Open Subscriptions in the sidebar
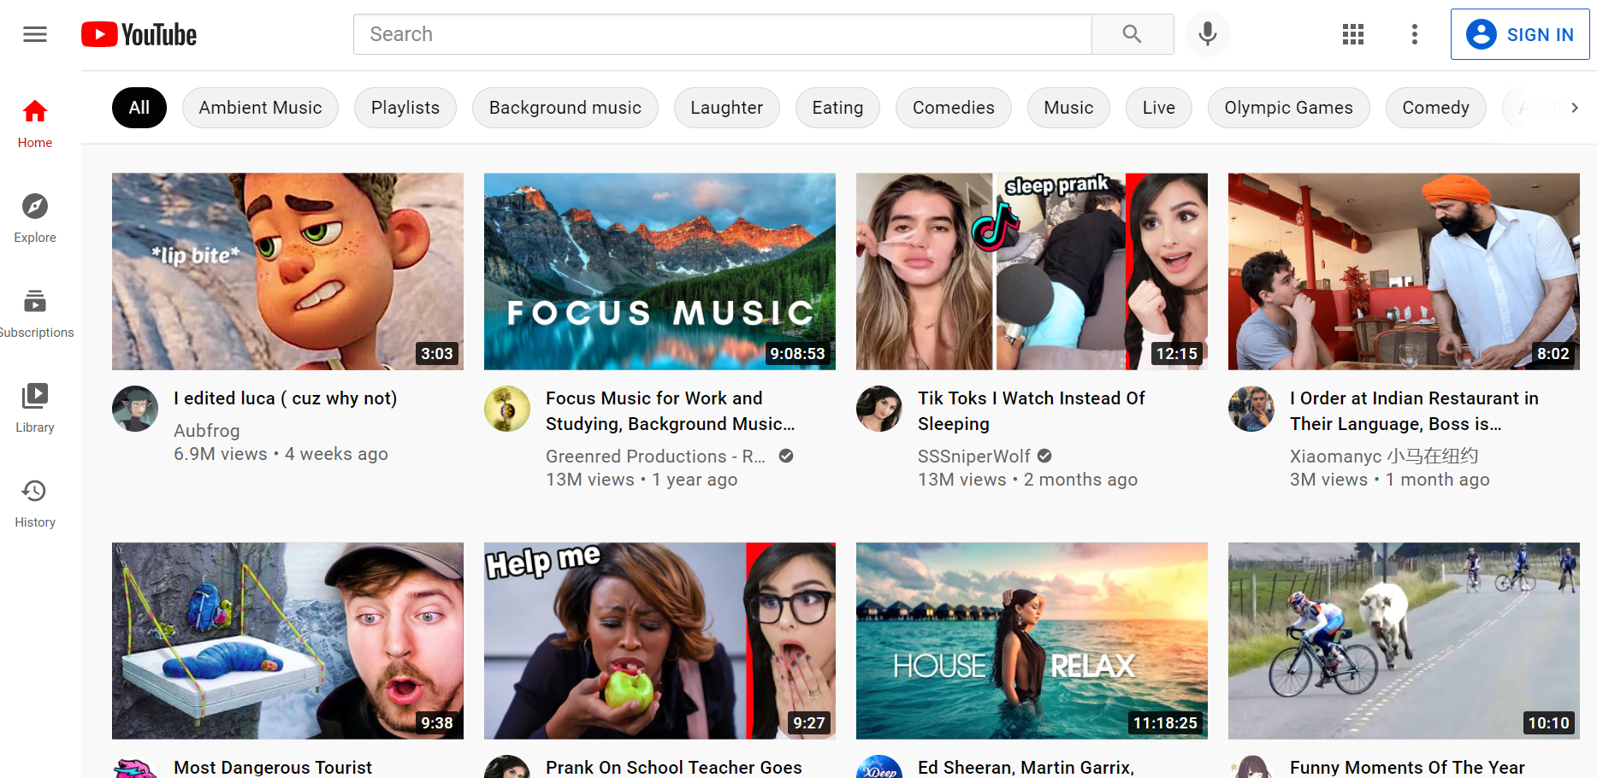 (35, 314)
